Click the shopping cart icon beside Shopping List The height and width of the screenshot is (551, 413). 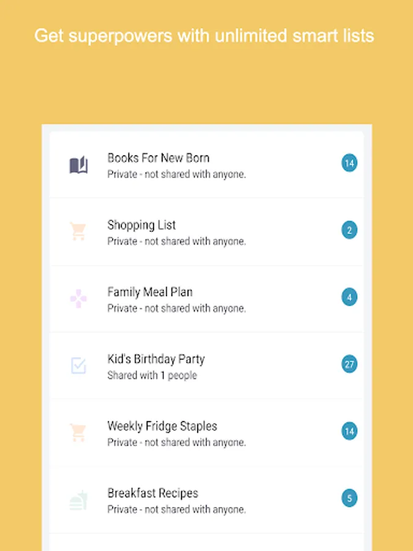(x=78, y=231)
